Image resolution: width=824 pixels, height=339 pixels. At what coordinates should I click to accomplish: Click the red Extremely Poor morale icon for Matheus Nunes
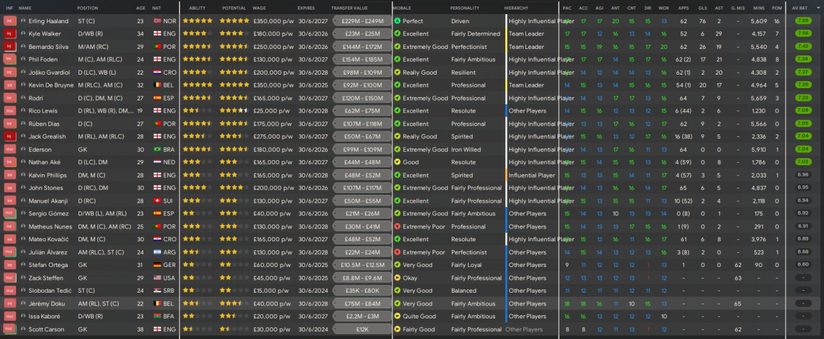click(x=397, y=226)
